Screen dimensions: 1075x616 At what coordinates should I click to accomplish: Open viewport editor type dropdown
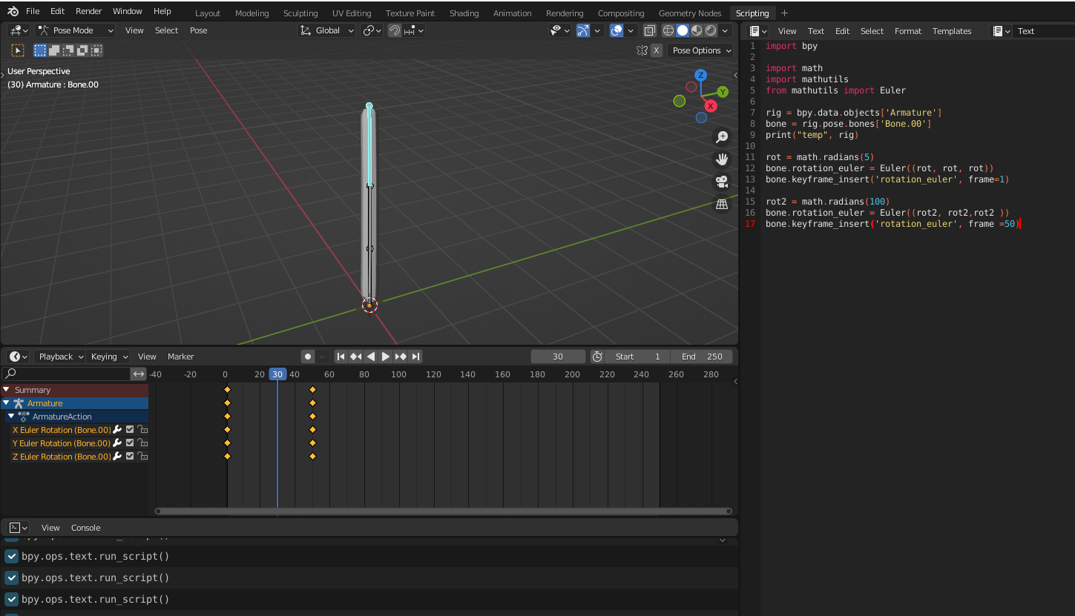(x=19, y=30)
